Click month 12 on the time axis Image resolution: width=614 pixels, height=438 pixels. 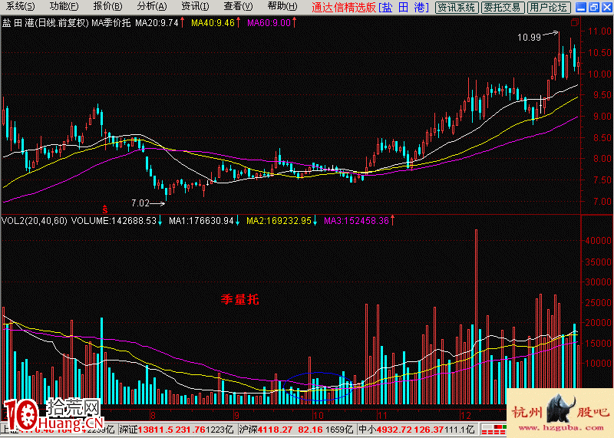466,416
